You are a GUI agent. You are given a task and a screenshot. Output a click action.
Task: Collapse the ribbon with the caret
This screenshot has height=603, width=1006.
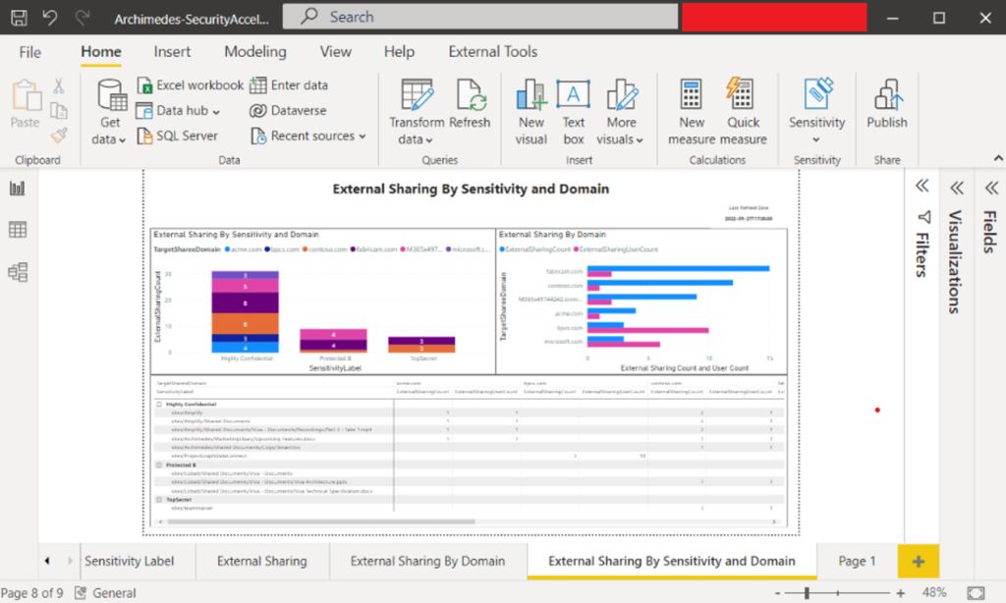click(998, 158)
